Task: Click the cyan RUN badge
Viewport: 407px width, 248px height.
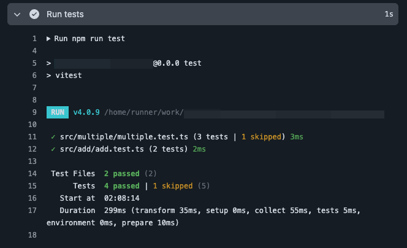Action: [58, 112]
